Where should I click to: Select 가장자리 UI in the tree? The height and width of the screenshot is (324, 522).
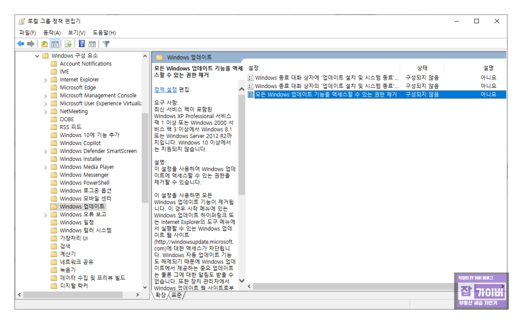coord(74,238)
